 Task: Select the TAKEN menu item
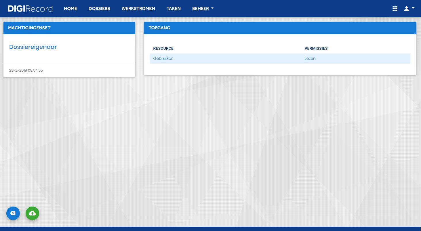174,9
